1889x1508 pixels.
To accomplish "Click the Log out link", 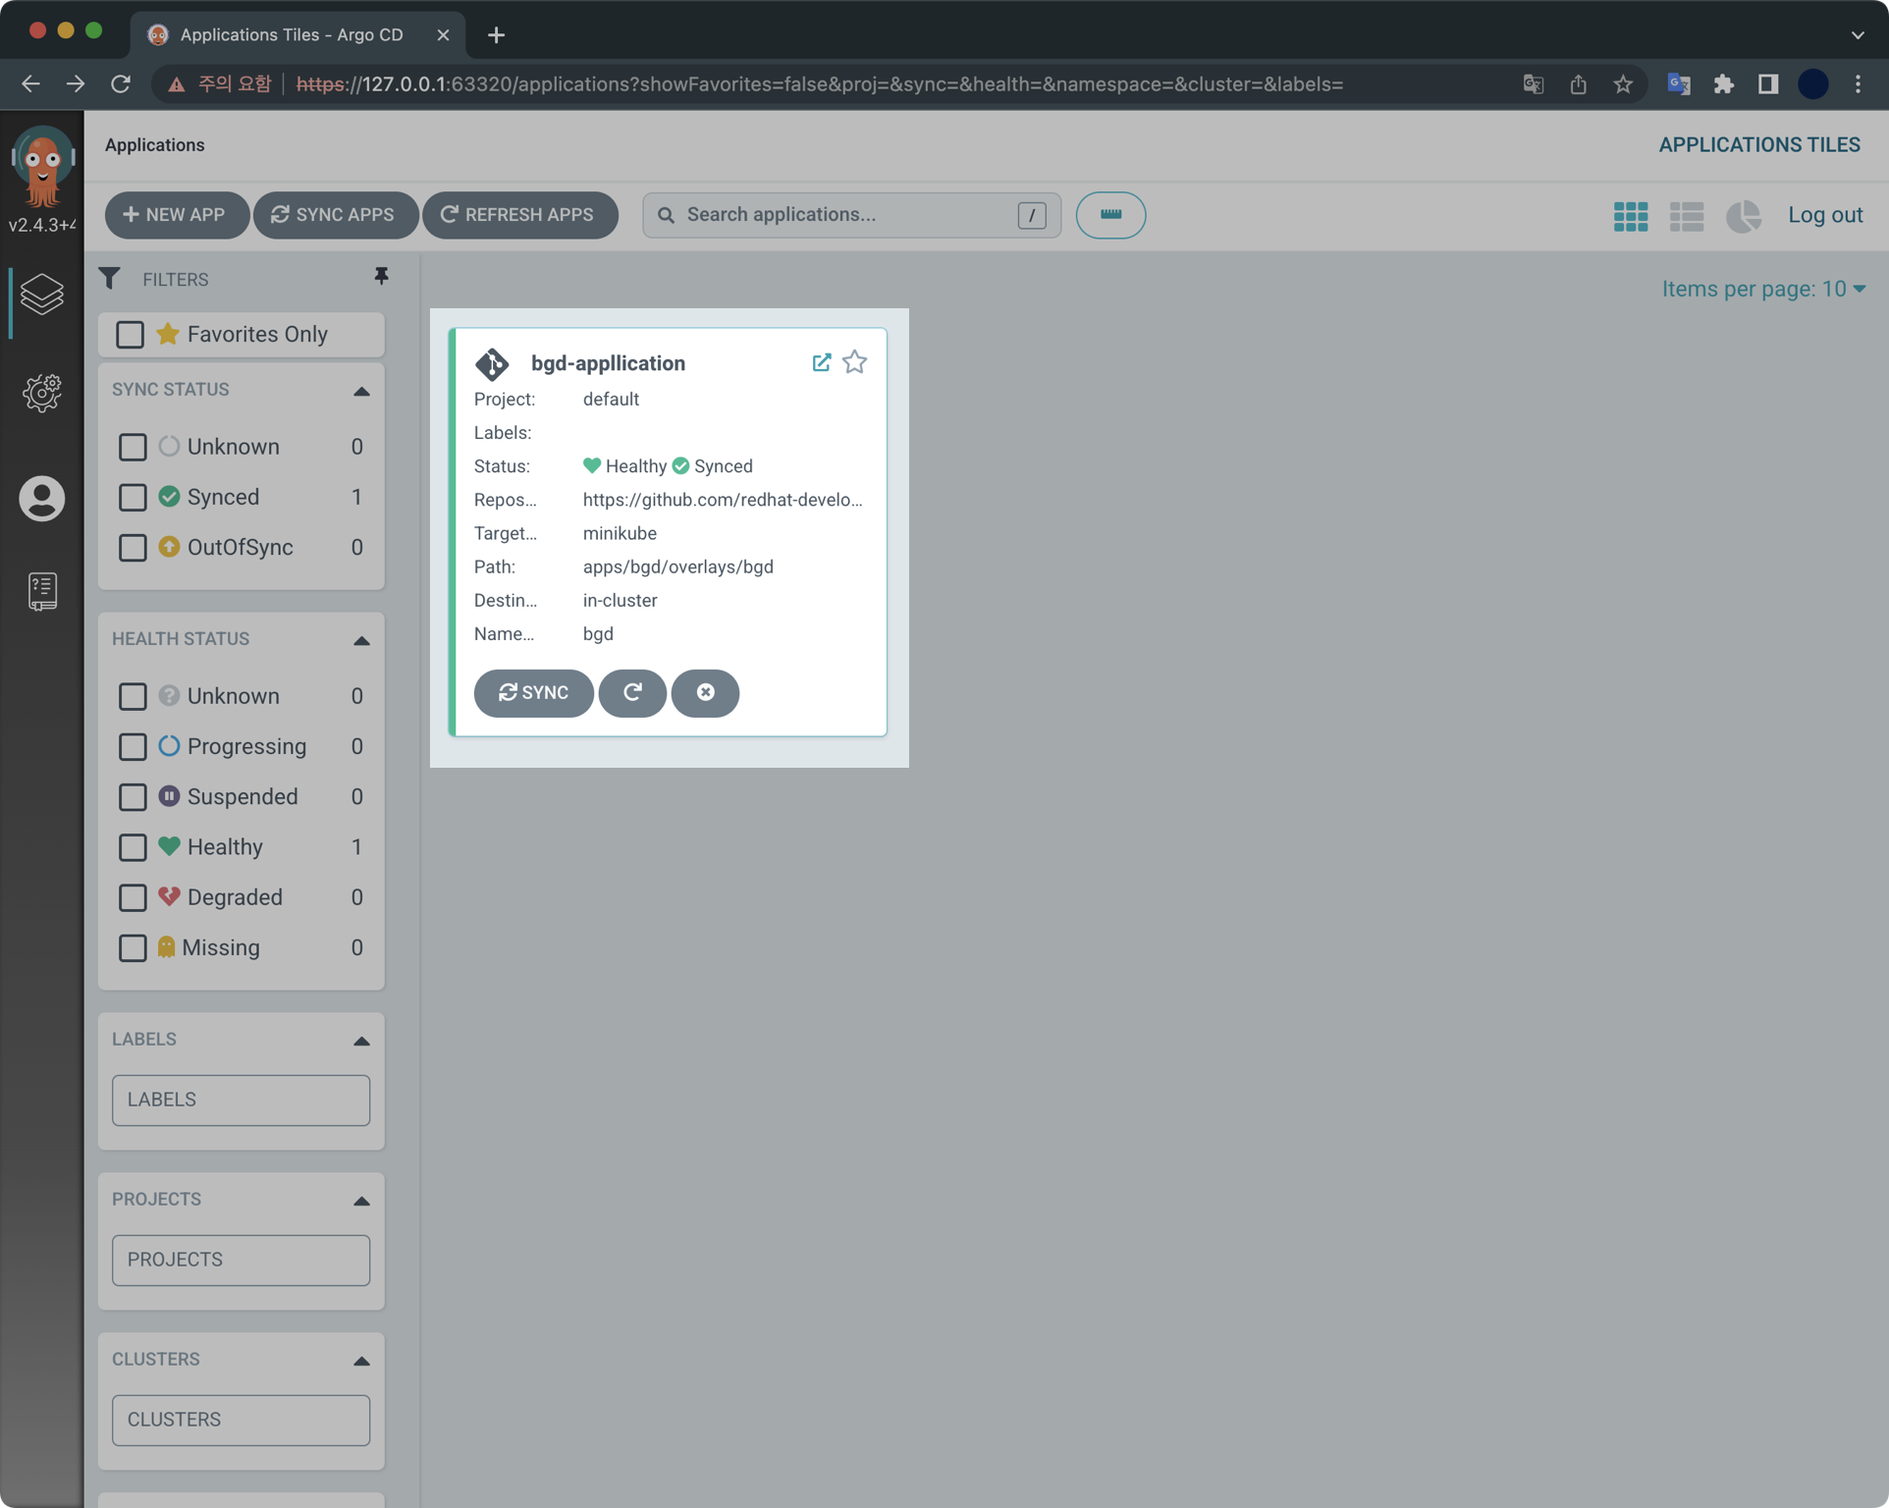I will (x=1824, y=215).
